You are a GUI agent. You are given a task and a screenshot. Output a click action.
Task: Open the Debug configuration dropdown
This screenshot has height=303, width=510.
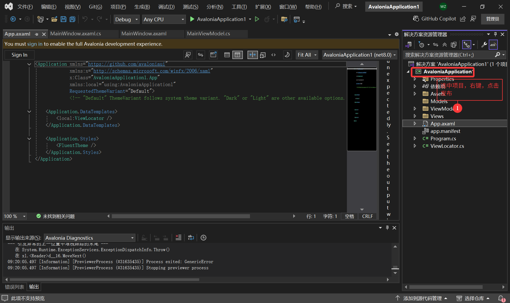pyautogui.click(x=126, y=19)
